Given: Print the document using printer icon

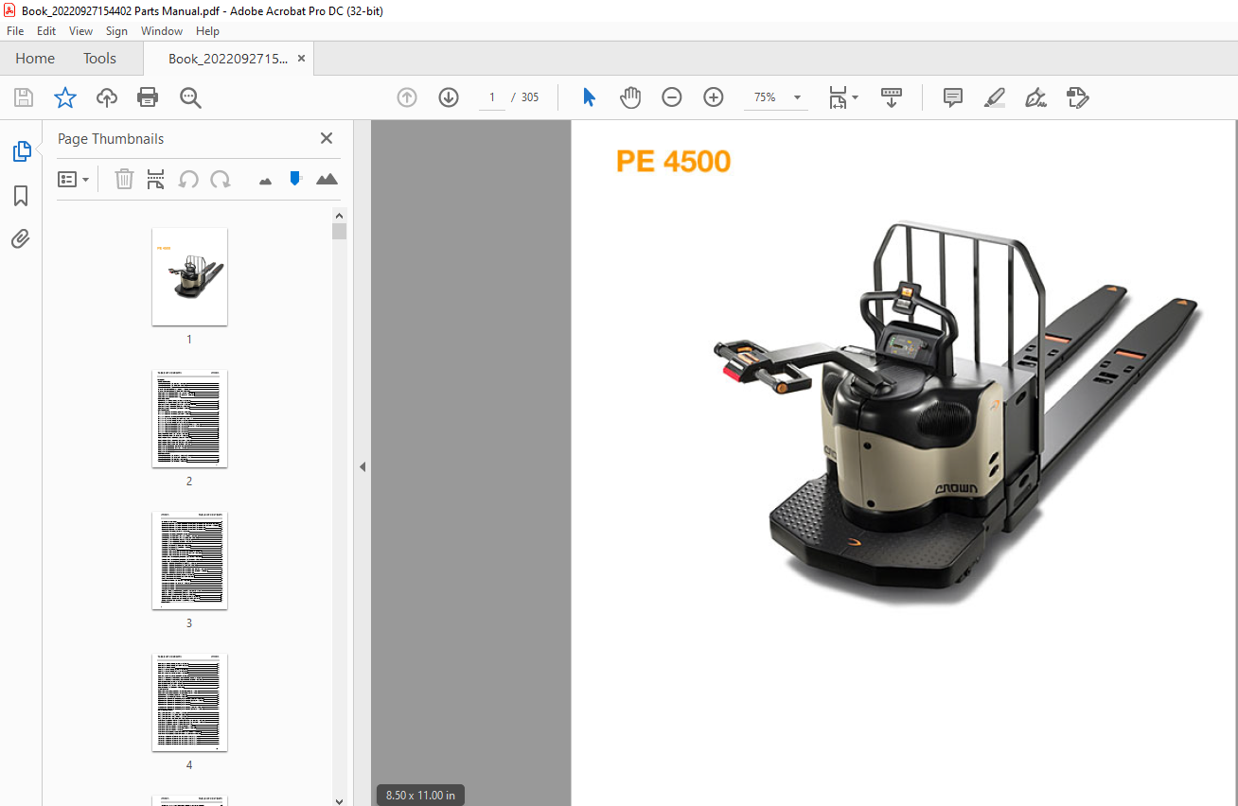Looking at the screenshot, I should (148, 97).
